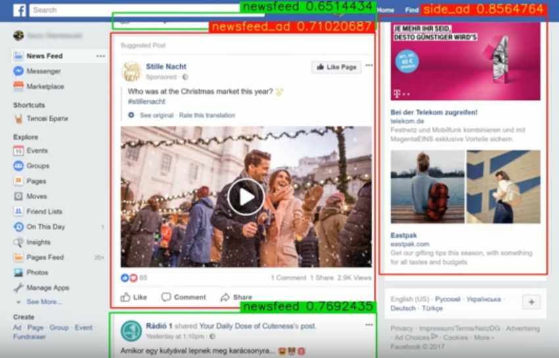Click the Like Page button

336,67
